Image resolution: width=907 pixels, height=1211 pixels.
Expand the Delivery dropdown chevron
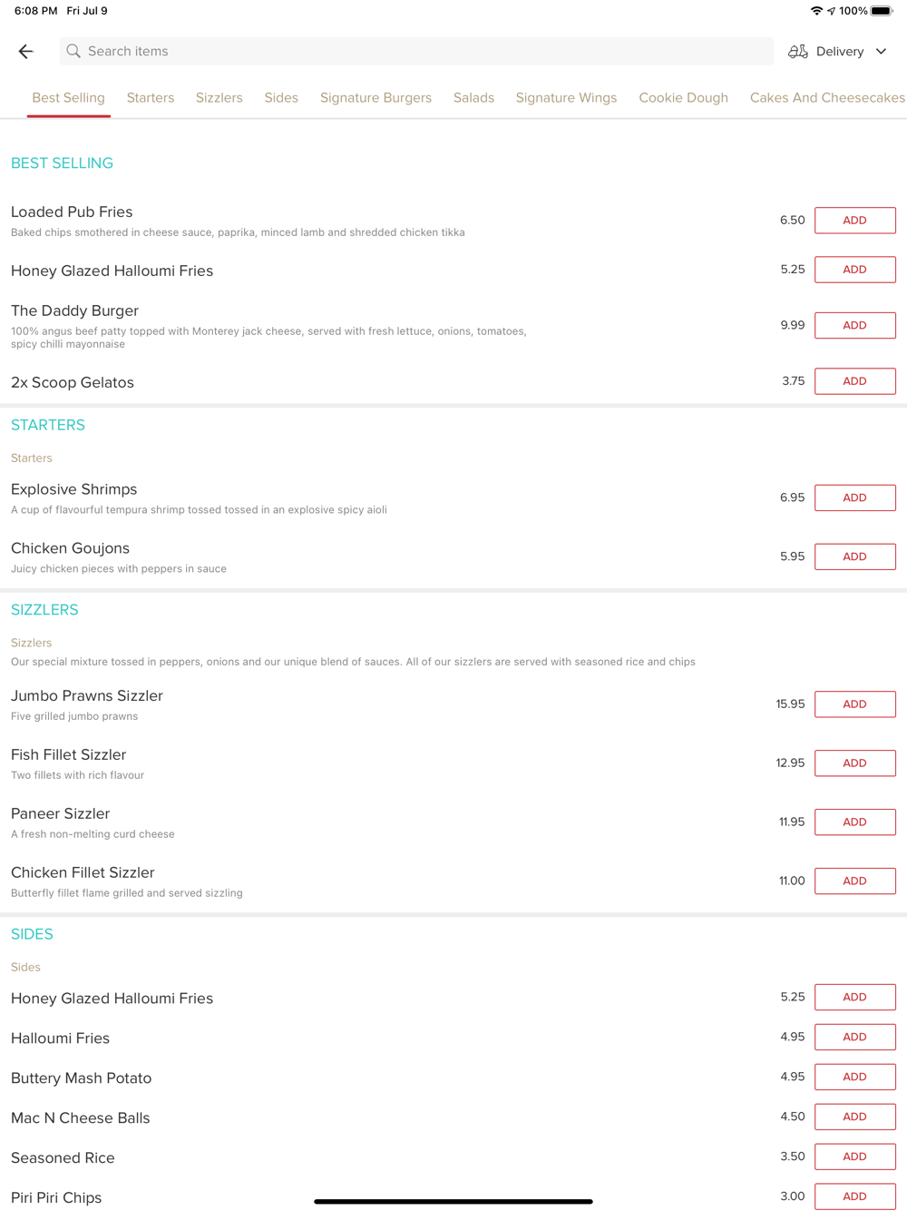pyautogui.click(x=881, y=52)
